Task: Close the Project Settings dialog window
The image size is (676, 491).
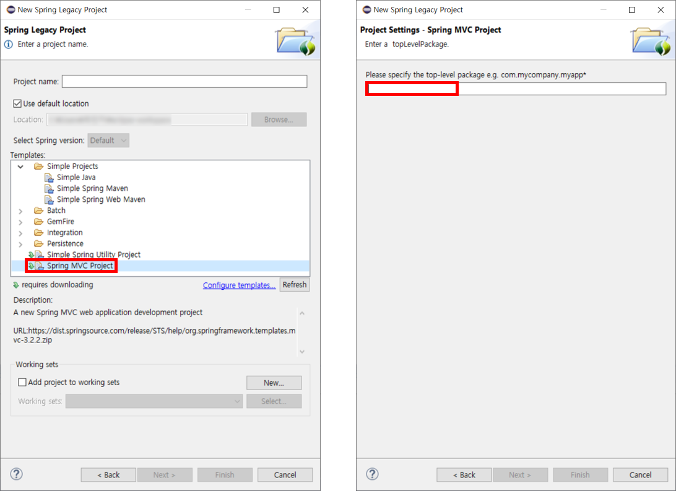Action: [x=661, y=9]
